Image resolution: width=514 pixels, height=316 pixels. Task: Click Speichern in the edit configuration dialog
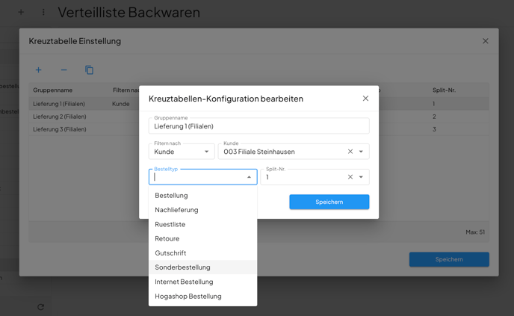click(x=329, y=202)
